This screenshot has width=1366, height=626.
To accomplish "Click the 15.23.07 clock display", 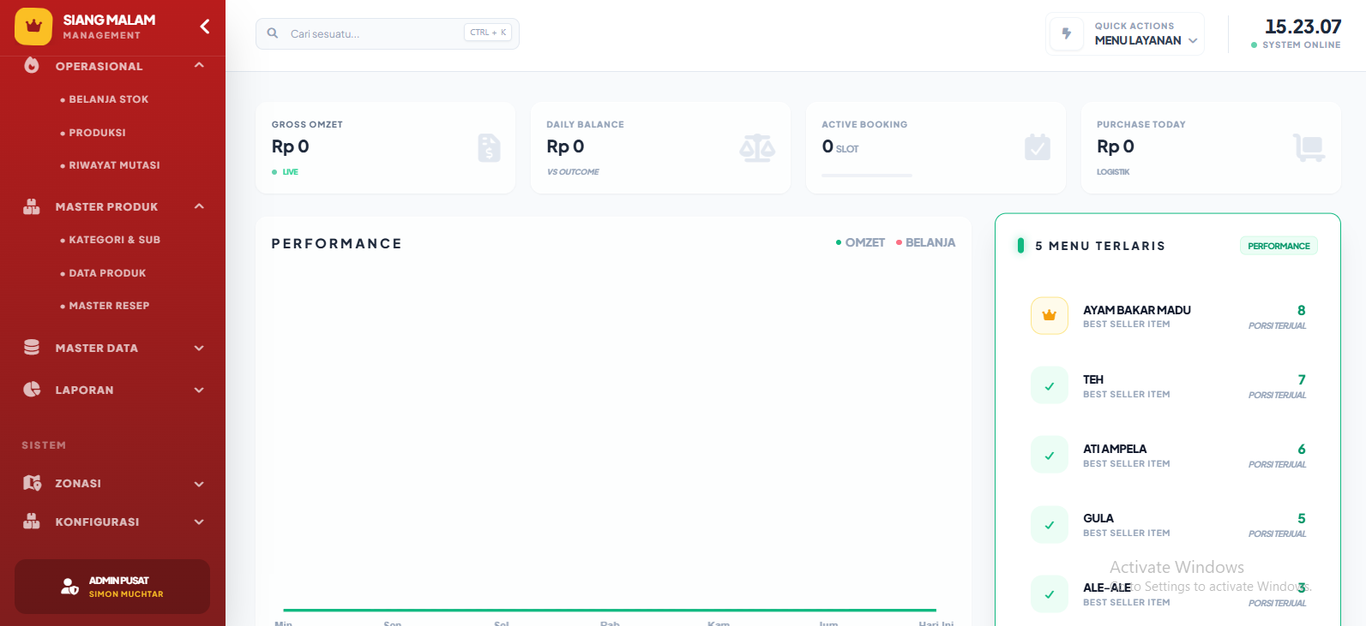I will 1303,27.
